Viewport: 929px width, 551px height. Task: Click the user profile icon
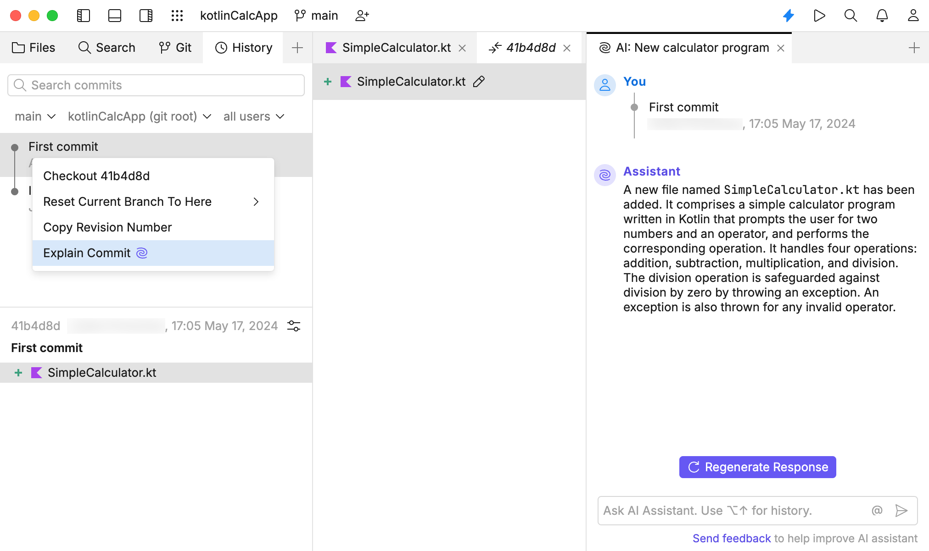click(913, 15)
